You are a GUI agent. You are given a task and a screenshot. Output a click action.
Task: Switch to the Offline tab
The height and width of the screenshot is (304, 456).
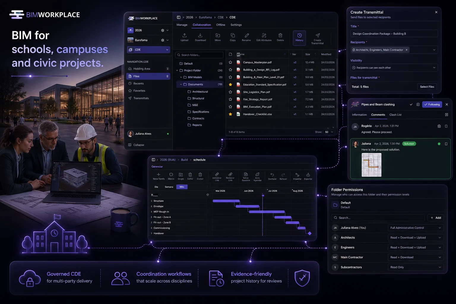[x=221, y=25]
